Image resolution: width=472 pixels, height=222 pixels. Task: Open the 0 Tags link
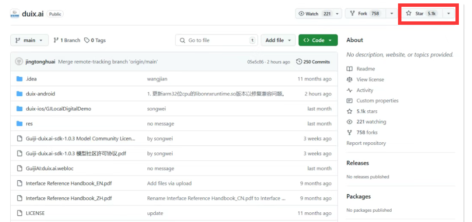coord(95,40)
